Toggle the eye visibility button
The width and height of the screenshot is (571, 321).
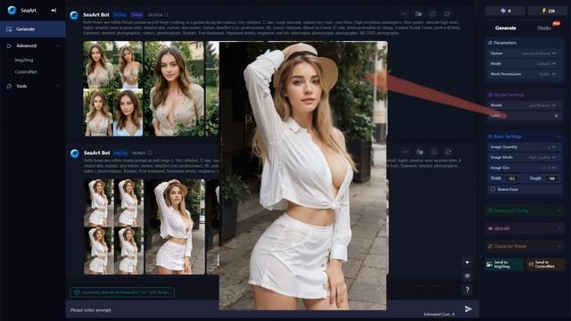(x=468, y=276)
